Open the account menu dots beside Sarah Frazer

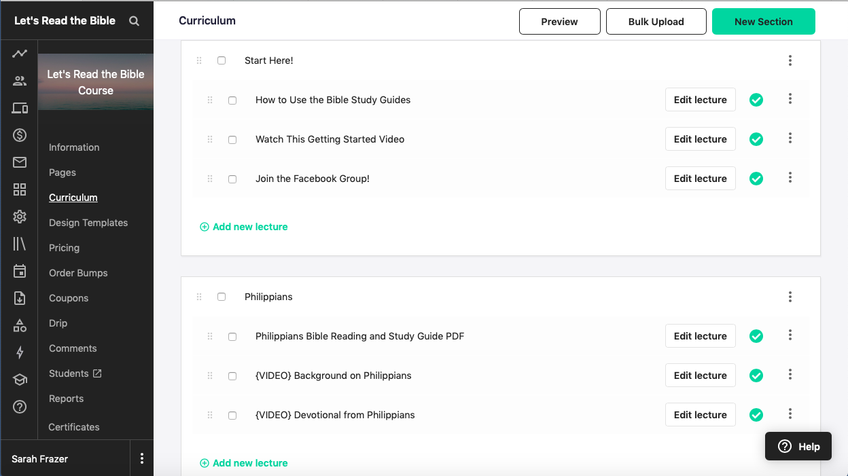tap(142, 458)
